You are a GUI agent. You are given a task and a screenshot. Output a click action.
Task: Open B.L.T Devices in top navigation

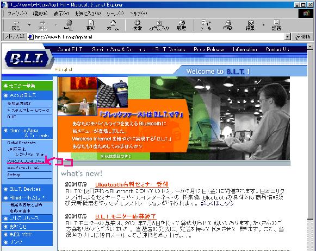point(170,49)
